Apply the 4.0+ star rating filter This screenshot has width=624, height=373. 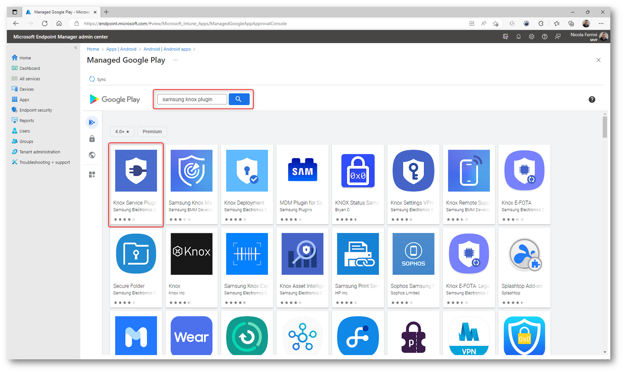tap(122, 132)
